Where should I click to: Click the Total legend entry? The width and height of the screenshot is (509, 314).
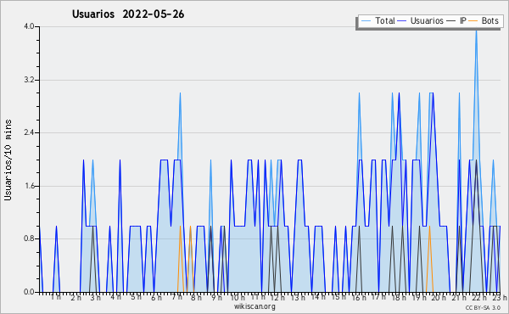coord(378,21)
